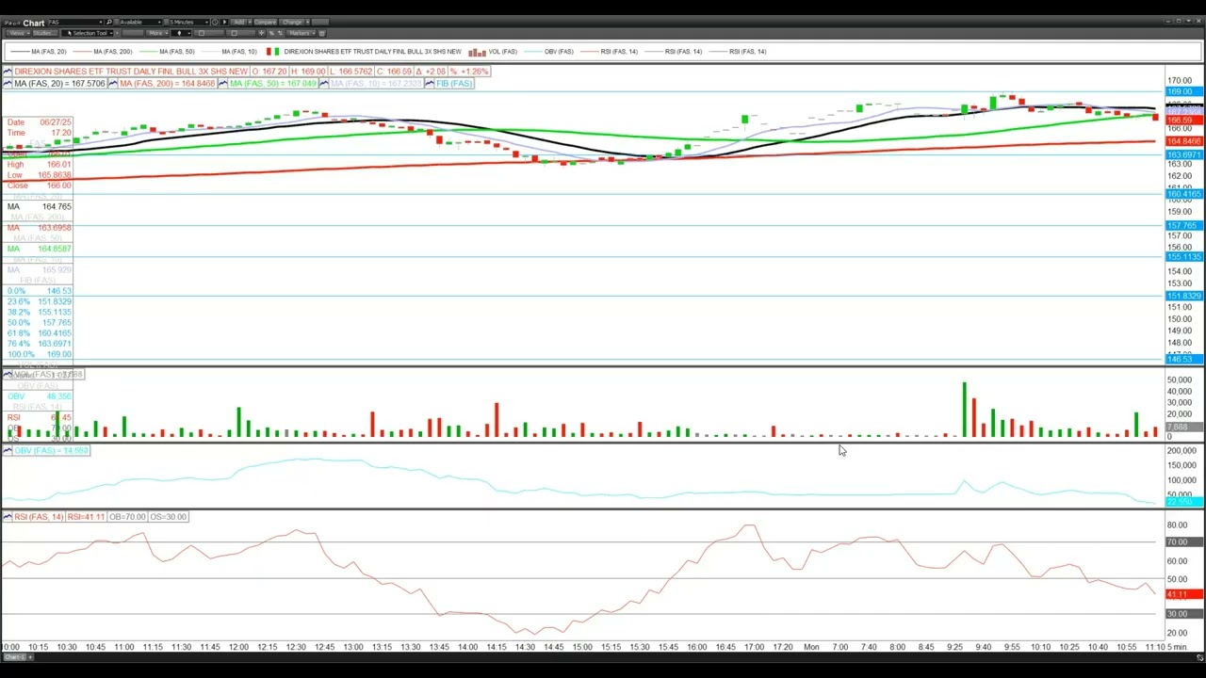Click the clock icon beside 5 Minutes
The height and width of the screenshot is (678, 1206).
tap(215, 22)
